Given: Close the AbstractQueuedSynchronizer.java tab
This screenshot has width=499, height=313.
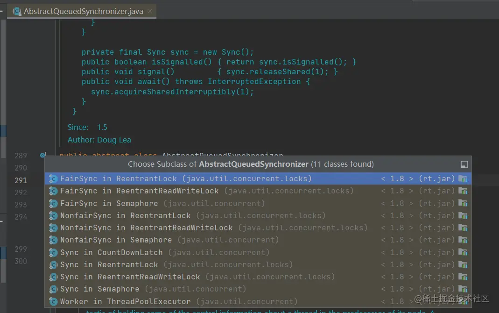Looking at the screenshot, I should pos(150,12).
